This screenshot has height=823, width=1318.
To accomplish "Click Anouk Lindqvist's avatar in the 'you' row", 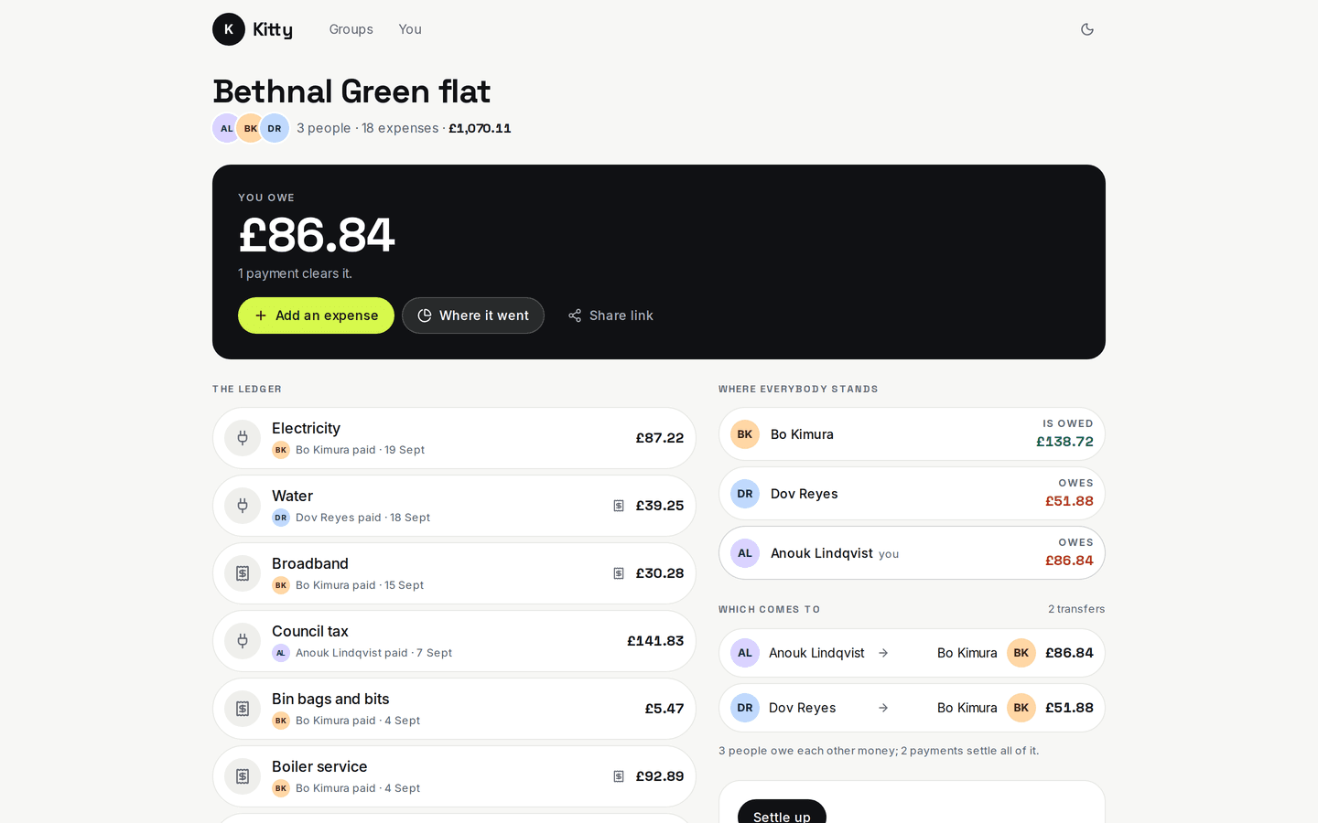I will (745, 553).
